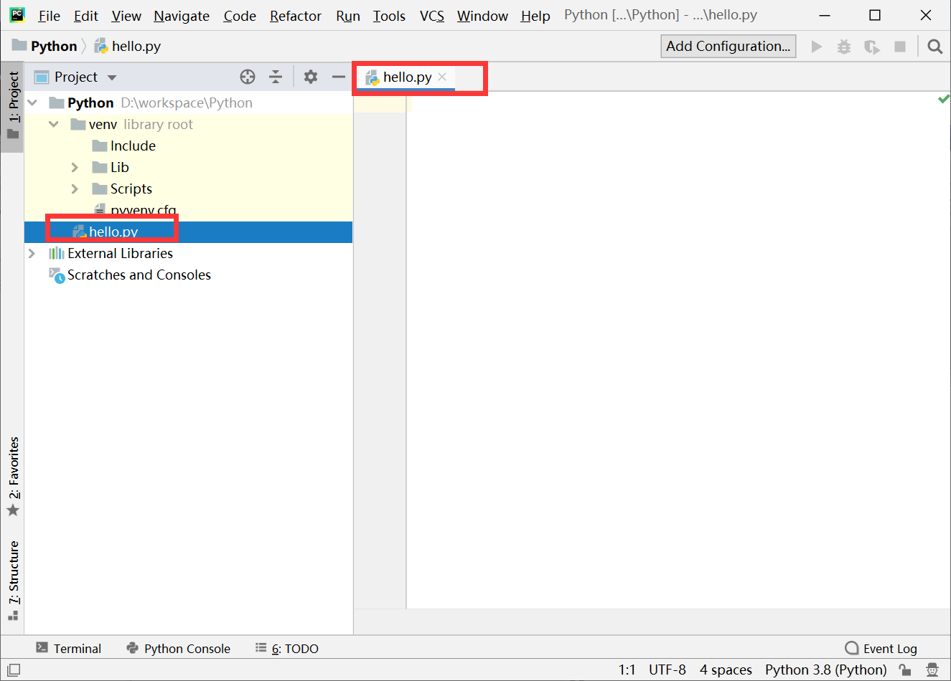
Task: Open the Terminal tool window
Action: (69, 648)
